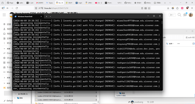Open the forum sidebar hamburger menu
The width and height of the screenshot is (195, 104).
(4, 15)
